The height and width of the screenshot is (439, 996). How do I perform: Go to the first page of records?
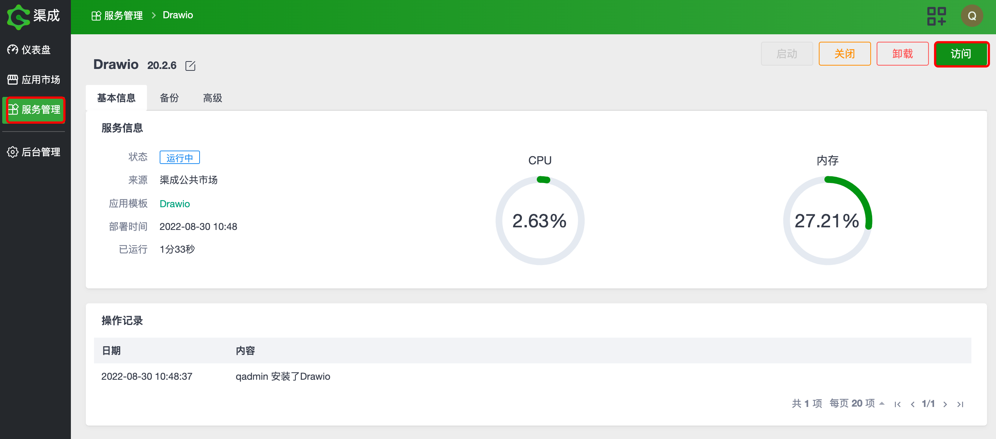(x=898, y=404)
